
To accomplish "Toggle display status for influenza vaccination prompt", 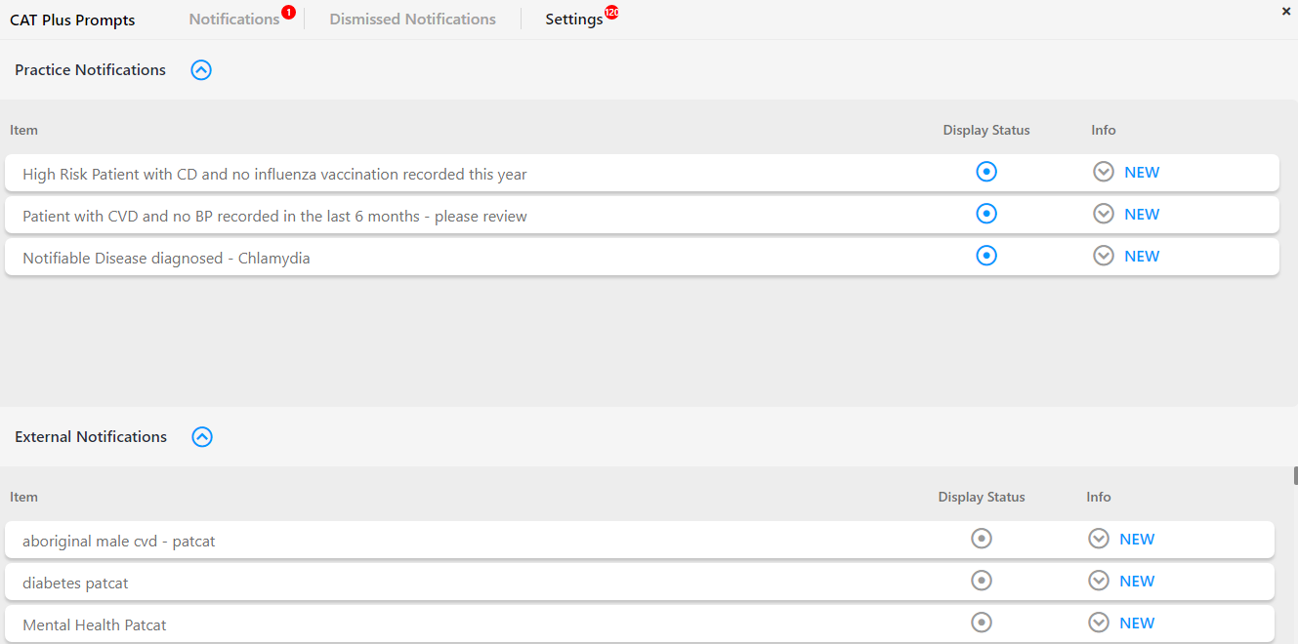I will pos(986,172).
